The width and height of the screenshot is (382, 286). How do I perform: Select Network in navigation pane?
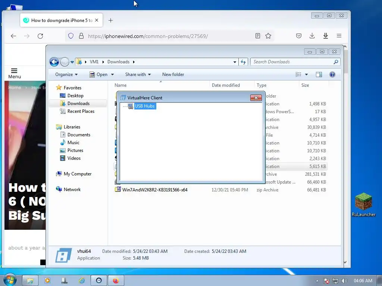click(x=72, y=190)
